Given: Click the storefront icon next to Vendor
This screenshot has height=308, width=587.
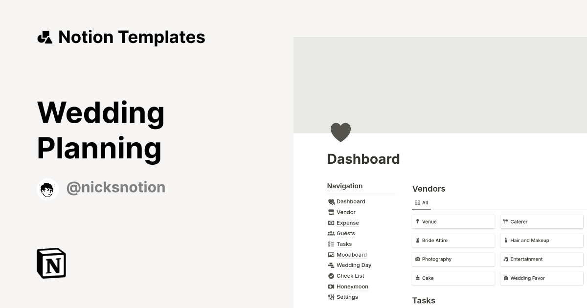Looking at the screenshot, I should [x=332, y=212].
